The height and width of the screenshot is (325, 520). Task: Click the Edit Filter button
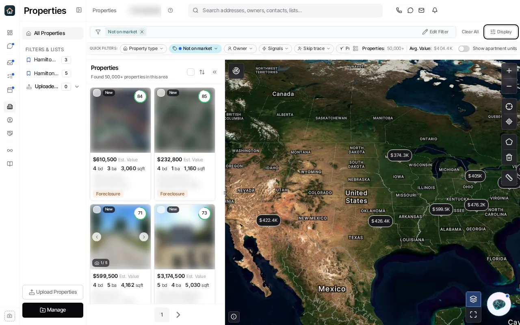[x=435, y=32]
